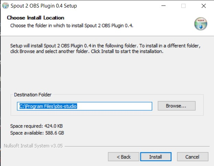Click the "Nullsoft Install System v3.05" label
Viewport: 214px width, 166px height.
[33, 146]
